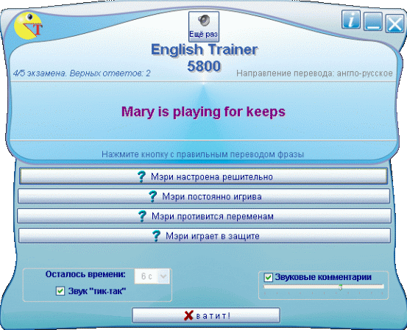Disable the Звуковые комментарии checkbox
407x330 pixels.
click(x=268, y=277)
